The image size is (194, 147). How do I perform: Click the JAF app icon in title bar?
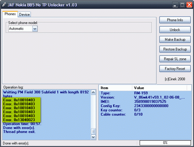point(4,5)
